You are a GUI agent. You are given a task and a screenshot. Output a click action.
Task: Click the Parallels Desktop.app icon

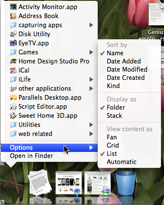[13, 98]
